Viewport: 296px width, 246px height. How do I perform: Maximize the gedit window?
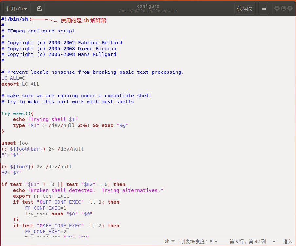(284, 8)
